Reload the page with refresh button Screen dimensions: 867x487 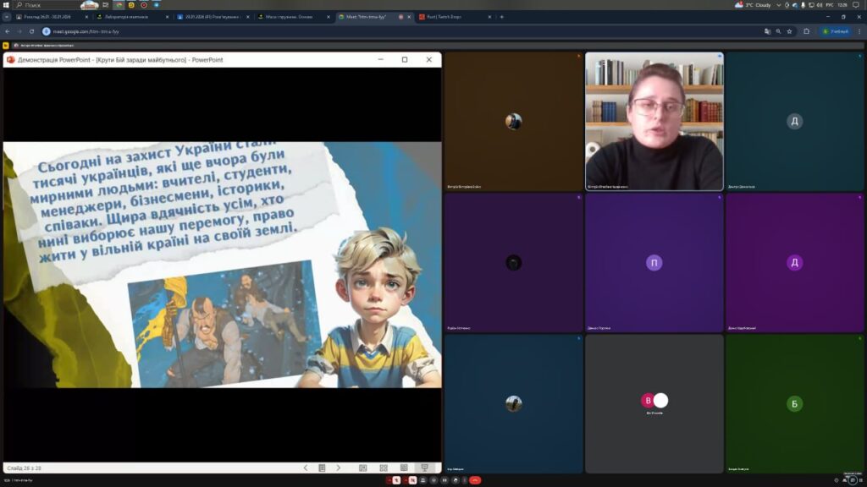32,31
